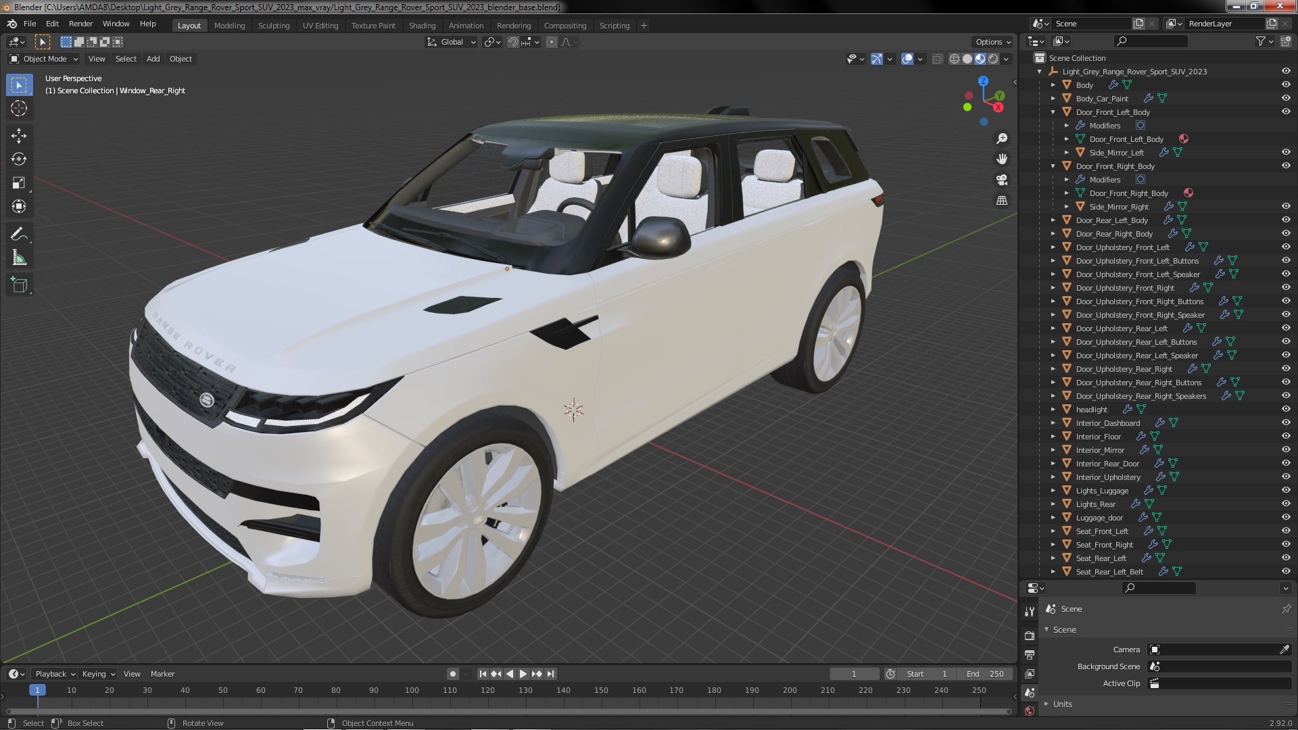1298x730 pixels.
Task: Click the Blender logo menu icon
Action: (12, 24)
